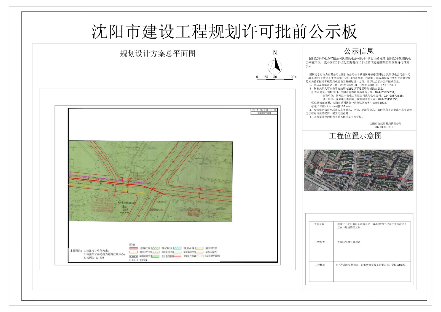Viewport: 441px width, 312px height.
Task: Toggle the 规划中压燃气管线 legend entry
Action: (199, 256)
